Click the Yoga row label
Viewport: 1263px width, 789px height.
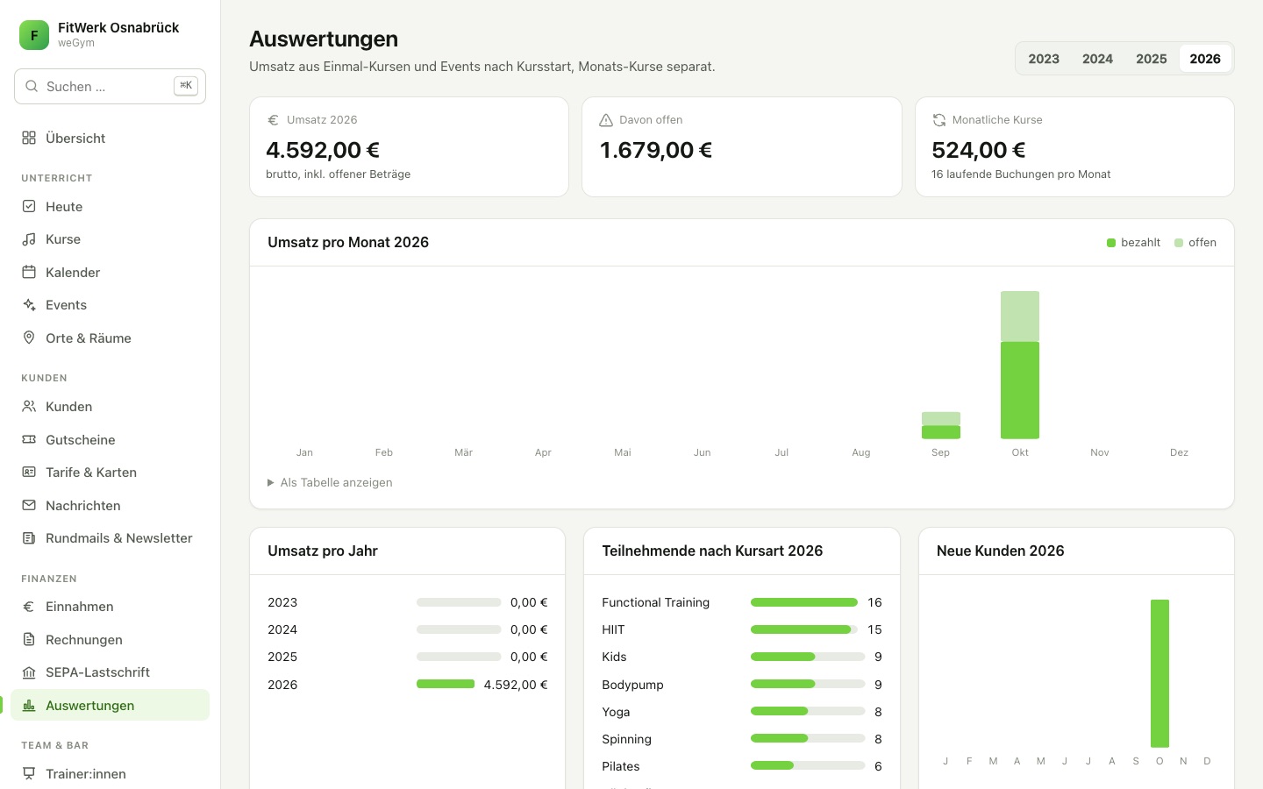click(x=616, y=712)
